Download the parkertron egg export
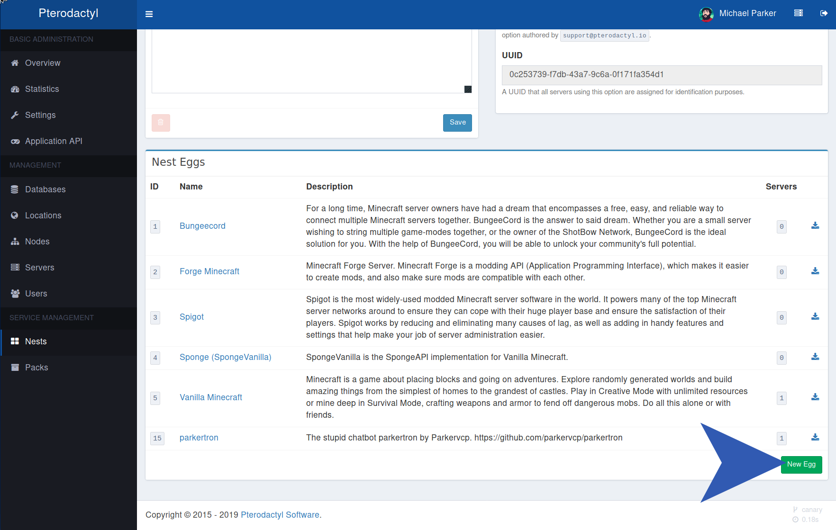 (815, 438)
